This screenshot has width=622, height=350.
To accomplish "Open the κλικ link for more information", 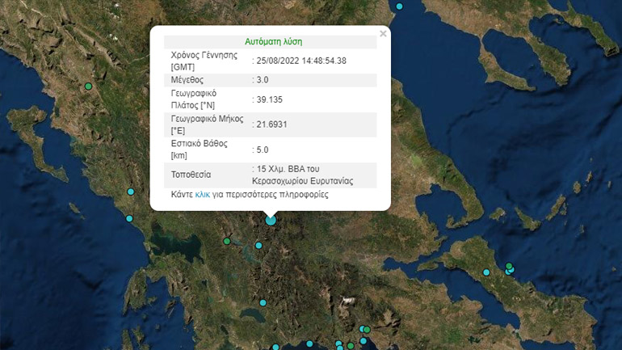I will [x=202, y=195].
